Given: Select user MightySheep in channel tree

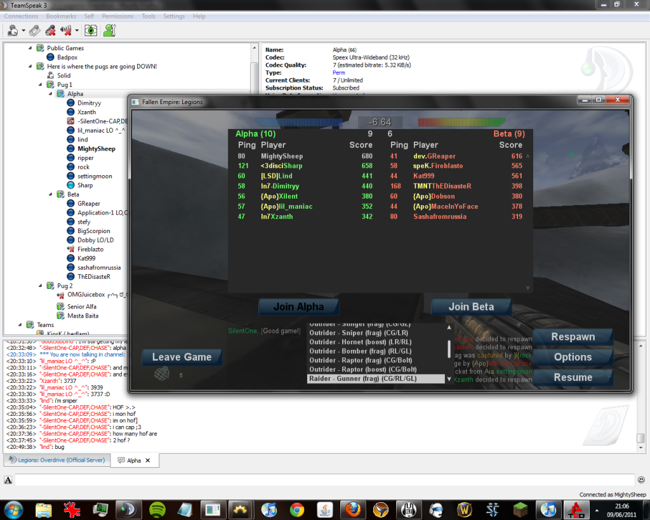Looking at the screenshot, I should pos(96,149).
